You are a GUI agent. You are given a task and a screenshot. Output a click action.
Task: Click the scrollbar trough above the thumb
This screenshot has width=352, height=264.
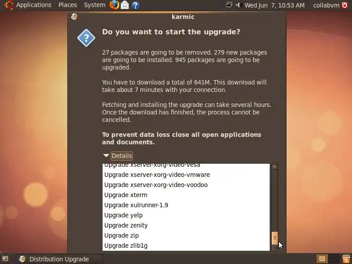pos(275,201)
